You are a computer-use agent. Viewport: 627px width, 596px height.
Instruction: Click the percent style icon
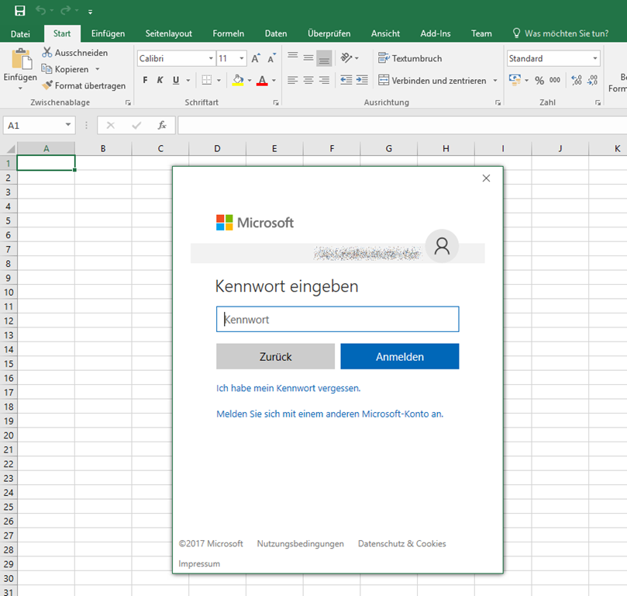[x=539, y=81]
